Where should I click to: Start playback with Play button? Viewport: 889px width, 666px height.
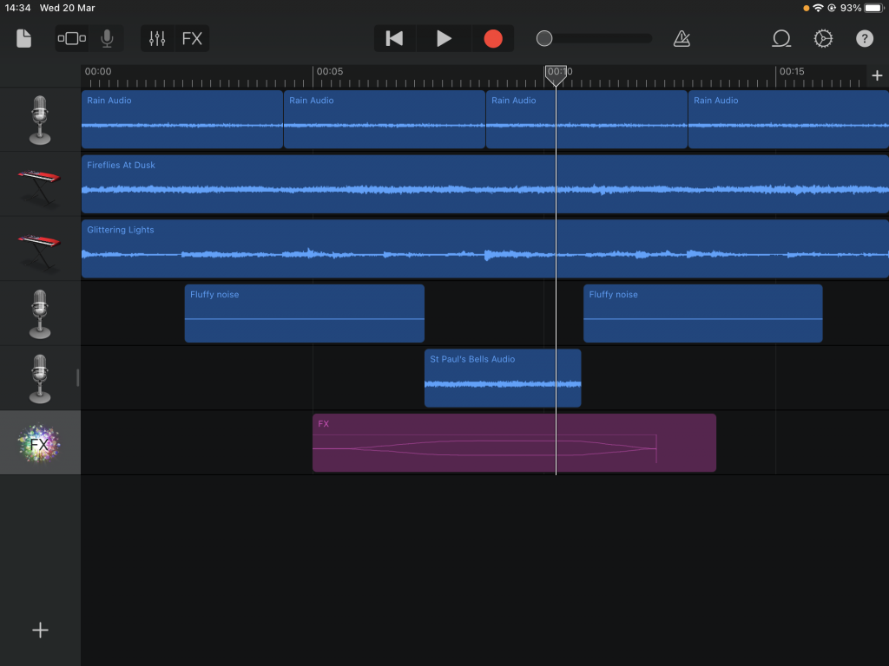click(444, 38)
